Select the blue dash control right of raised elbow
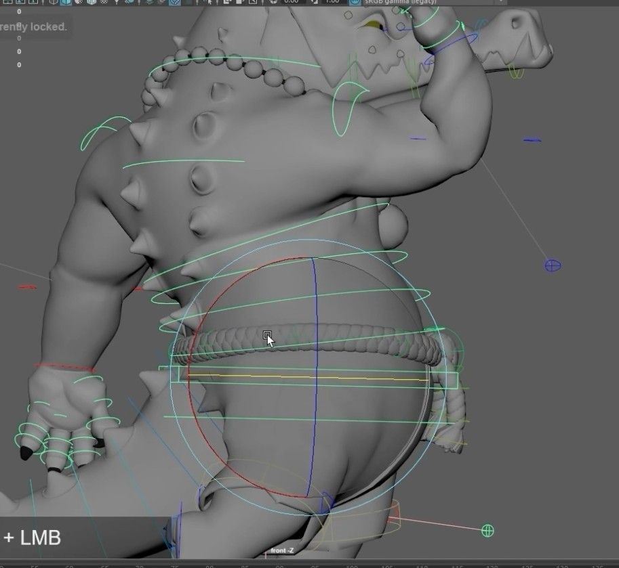This screenshot has width=619, height=568. 532,139
